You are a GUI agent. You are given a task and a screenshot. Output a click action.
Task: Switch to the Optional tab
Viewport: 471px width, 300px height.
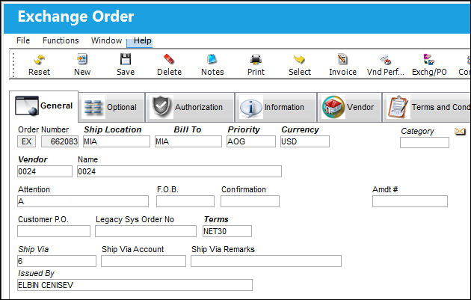(x=111, y=107)
